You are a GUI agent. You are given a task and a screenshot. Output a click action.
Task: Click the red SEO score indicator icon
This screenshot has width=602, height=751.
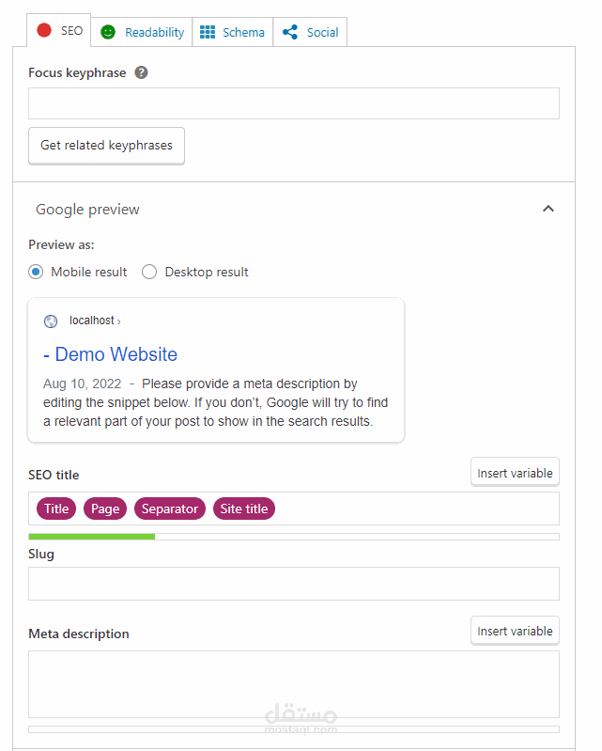coord(44,31)
